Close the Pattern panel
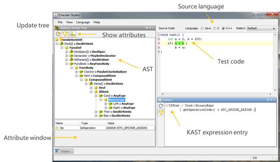Screen dimensions: 280x162 (x=274, y=100)
